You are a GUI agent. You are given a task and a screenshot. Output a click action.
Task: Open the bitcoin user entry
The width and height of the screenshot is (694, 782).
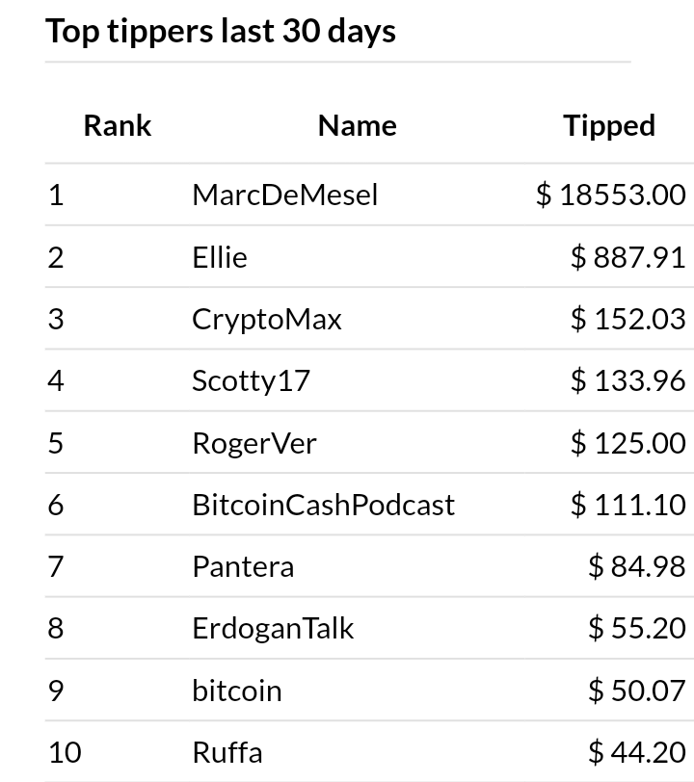tap(237, 691)
